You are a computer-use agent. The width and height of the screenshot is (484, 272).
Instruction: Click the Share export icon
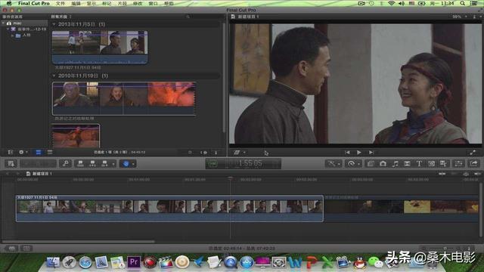tap(474, 163)
